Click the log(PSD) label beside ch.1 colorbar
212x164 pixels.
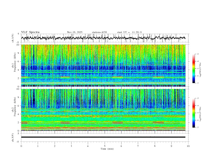[x=200, y=70]
